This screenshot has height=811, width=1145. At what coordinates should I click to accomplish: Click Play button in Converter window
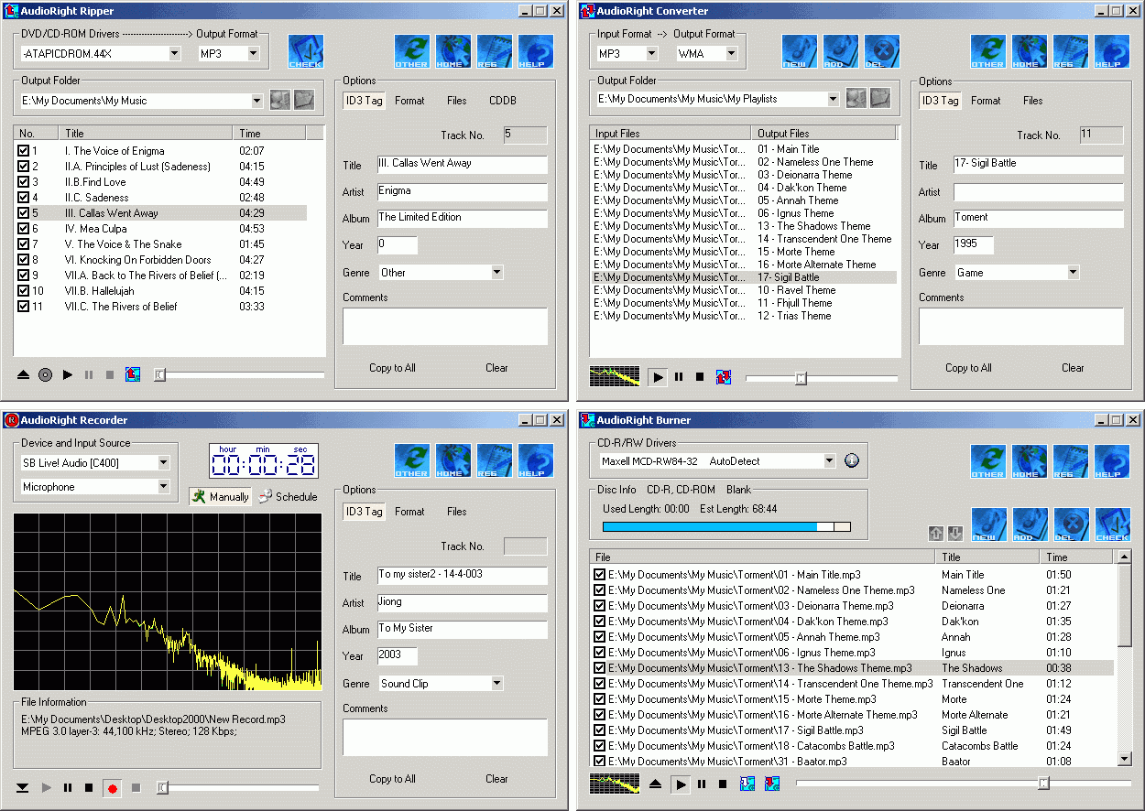point(658,376)
